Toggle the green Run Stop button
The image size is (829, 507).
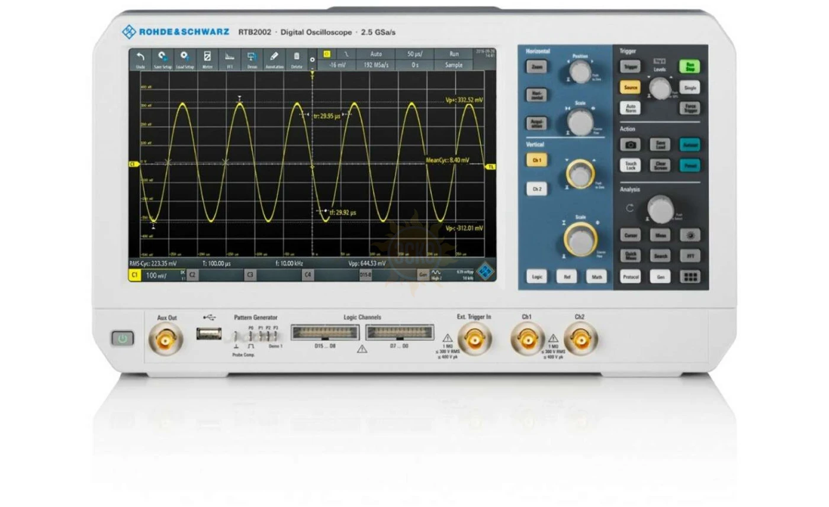click(x=689, y=66)
